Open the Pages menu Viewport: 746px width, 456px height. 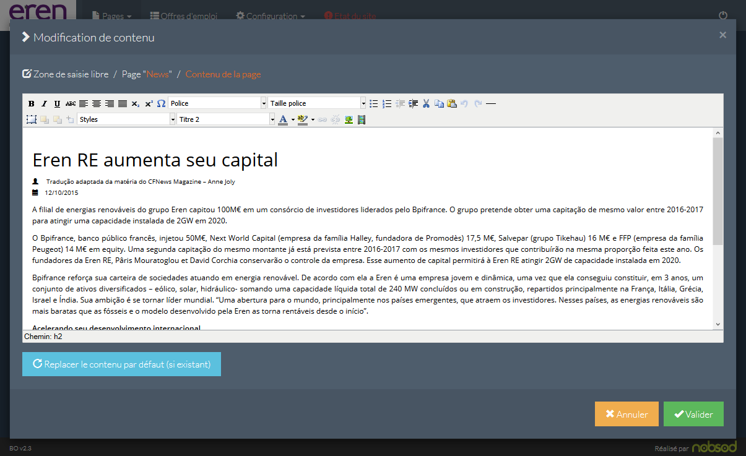(x=111, y=16)
